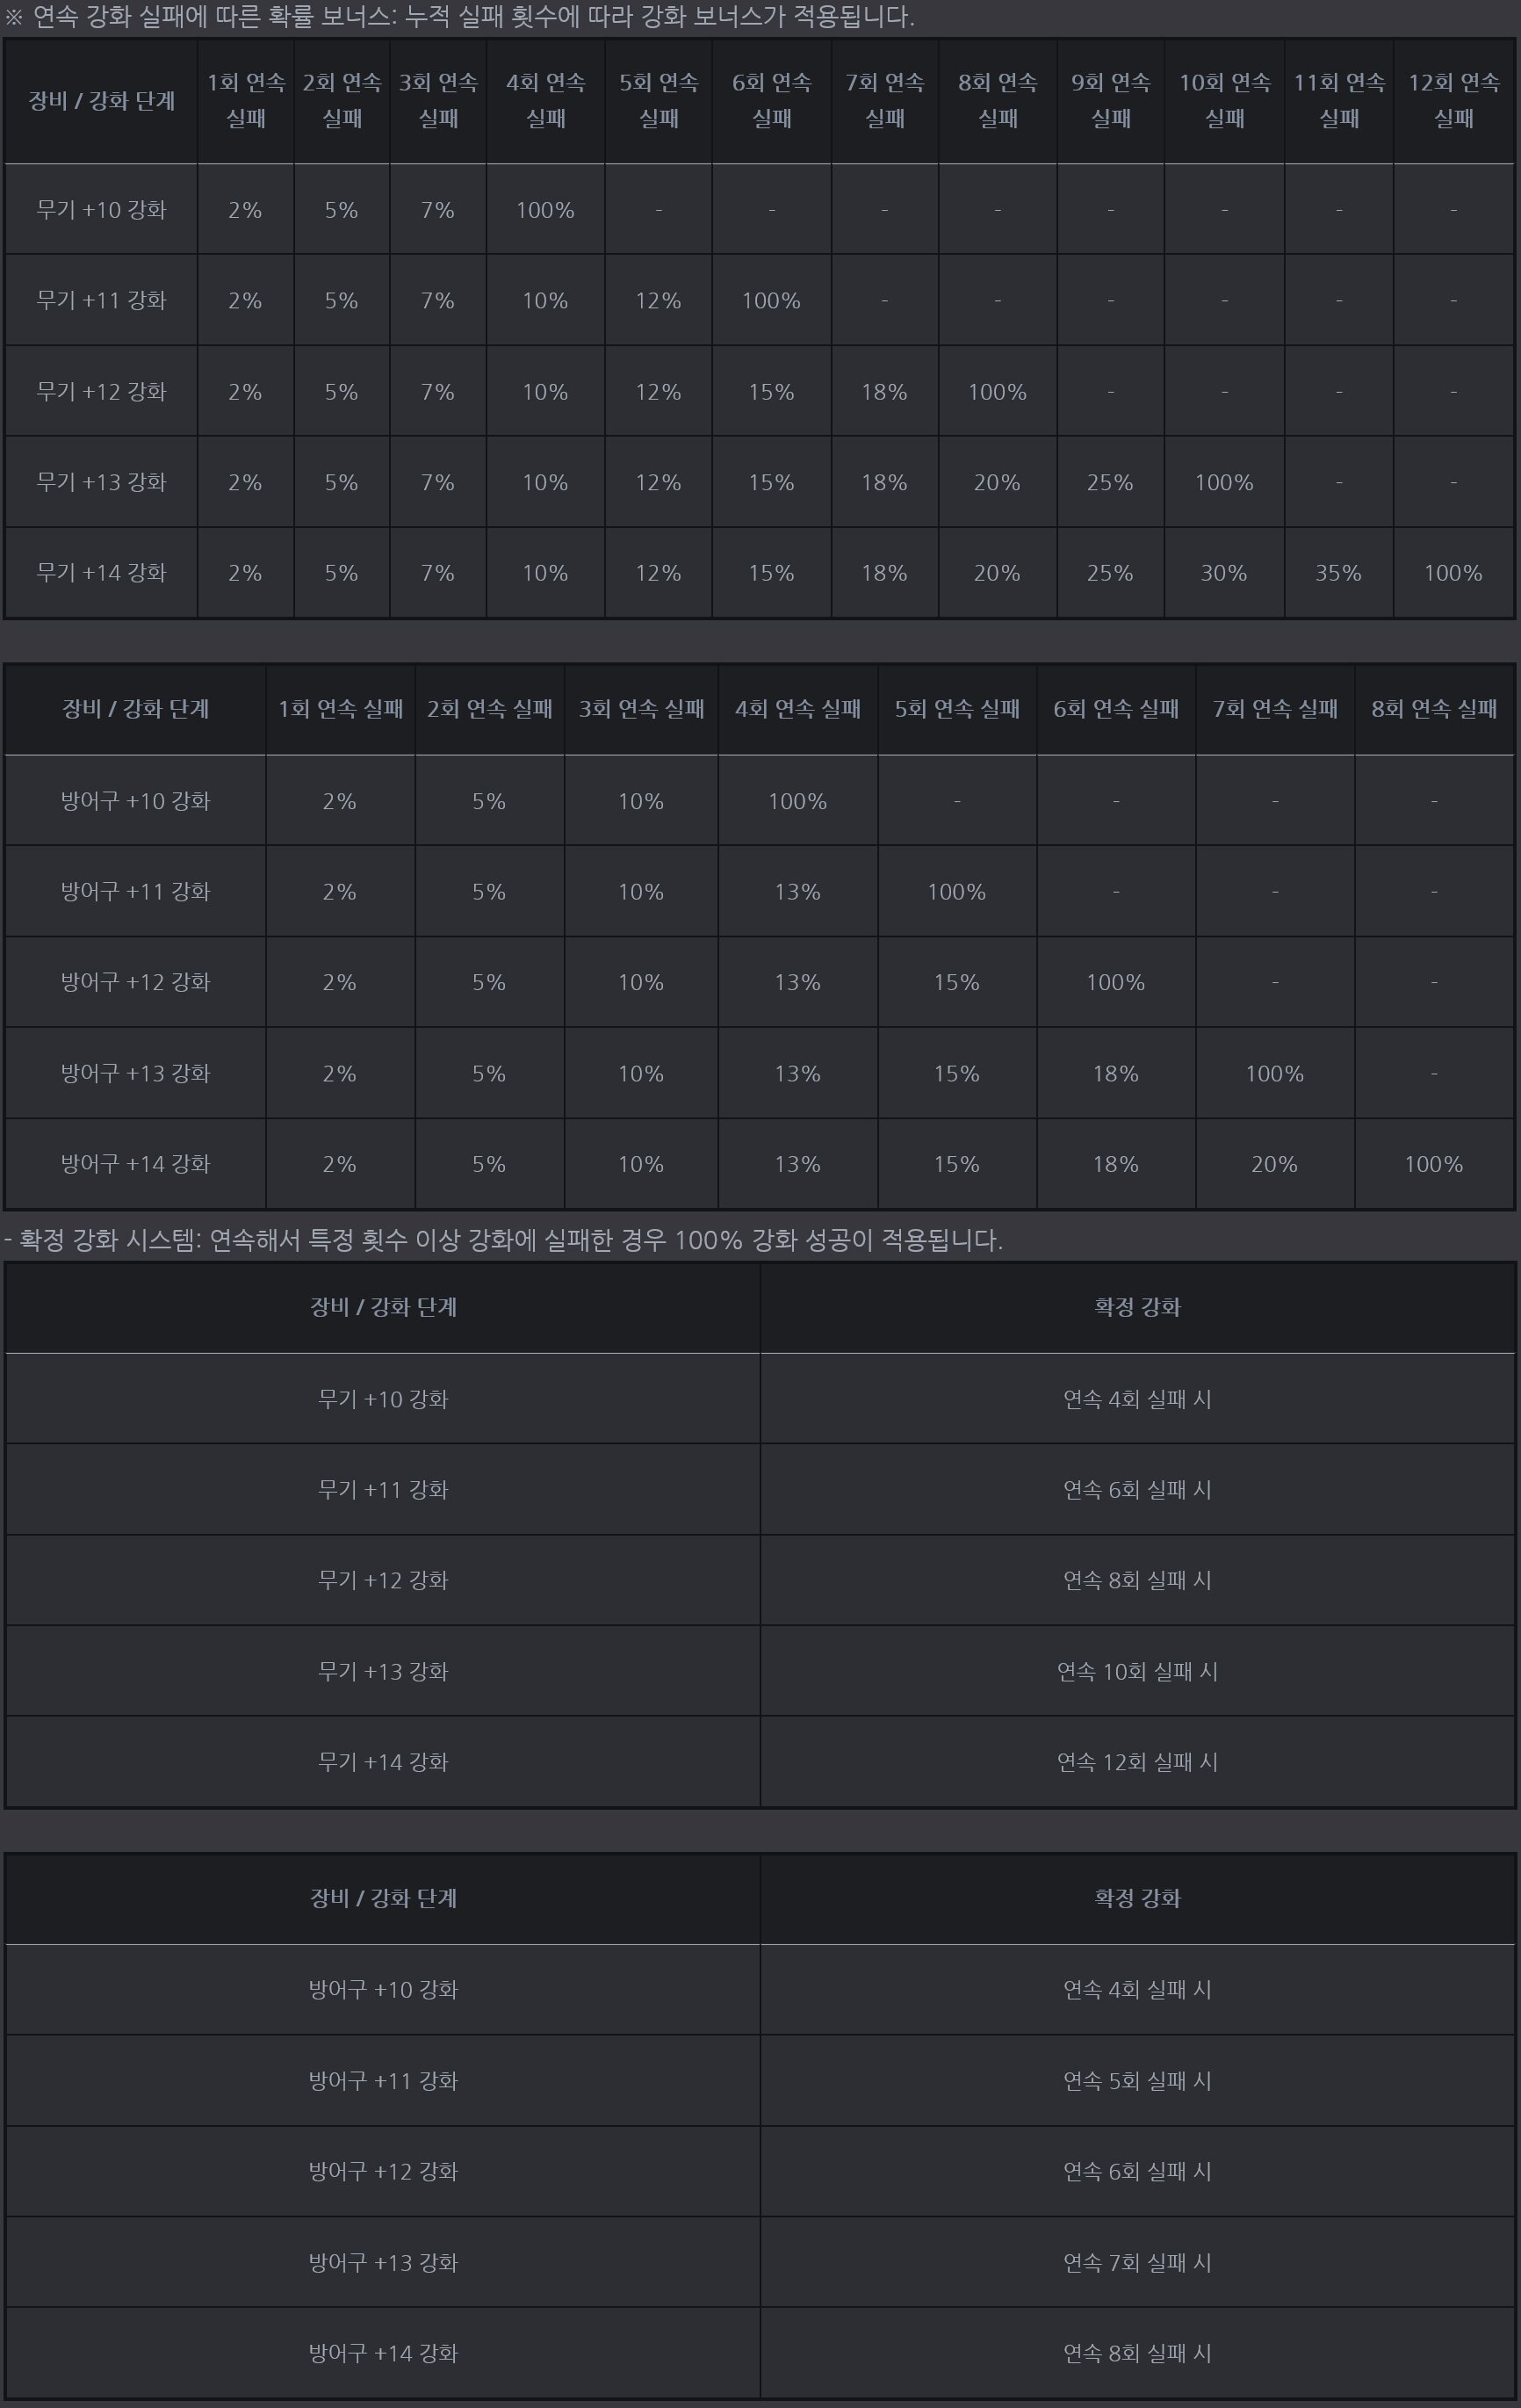Click the 12회 연속 실패 column header
The height and width of the screenshot is (2408, 1521).
coord(1453,100)
